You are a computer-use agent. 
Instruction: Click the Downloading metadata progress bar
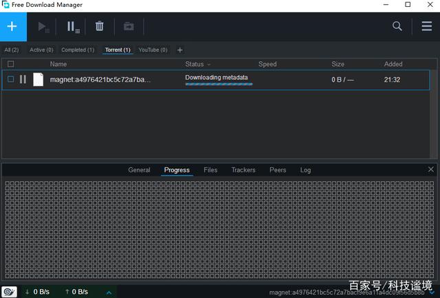219,84
